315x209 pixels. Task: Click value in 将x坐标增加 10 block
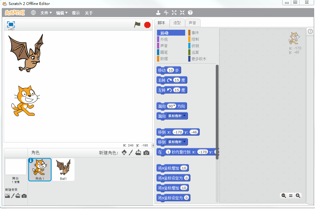click(x=184, y=168)
